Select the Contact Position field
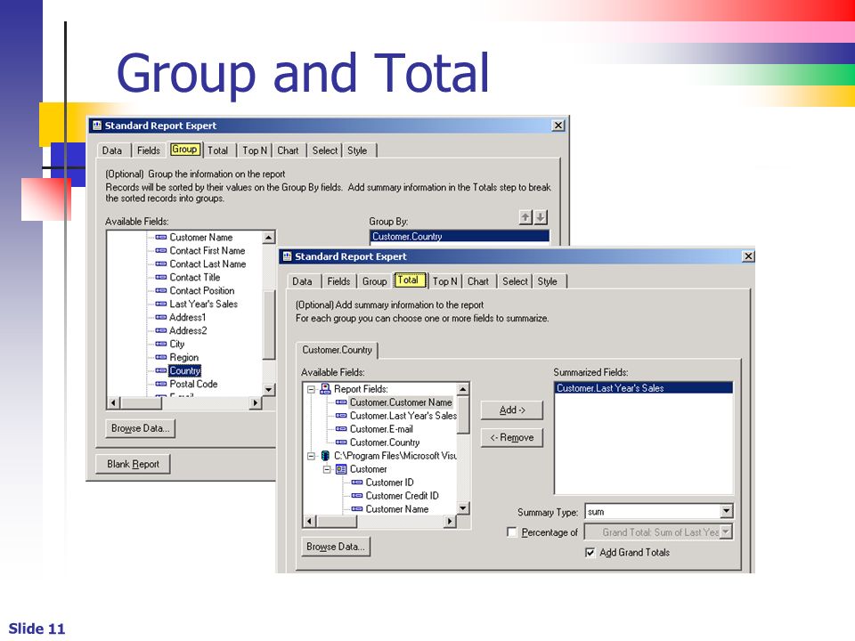Image resolution: width=855 pixels, height=641 pixels. point(202,290)
